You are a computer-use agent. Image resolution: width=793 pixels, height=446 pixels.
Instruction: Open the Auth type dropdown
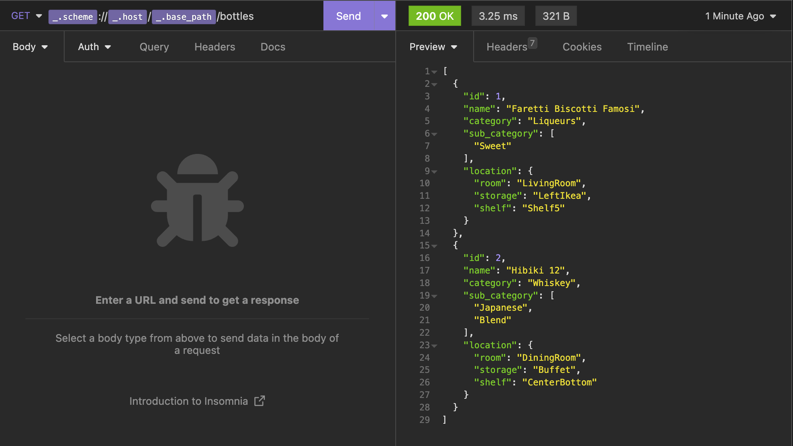click(x=94, y=47)
